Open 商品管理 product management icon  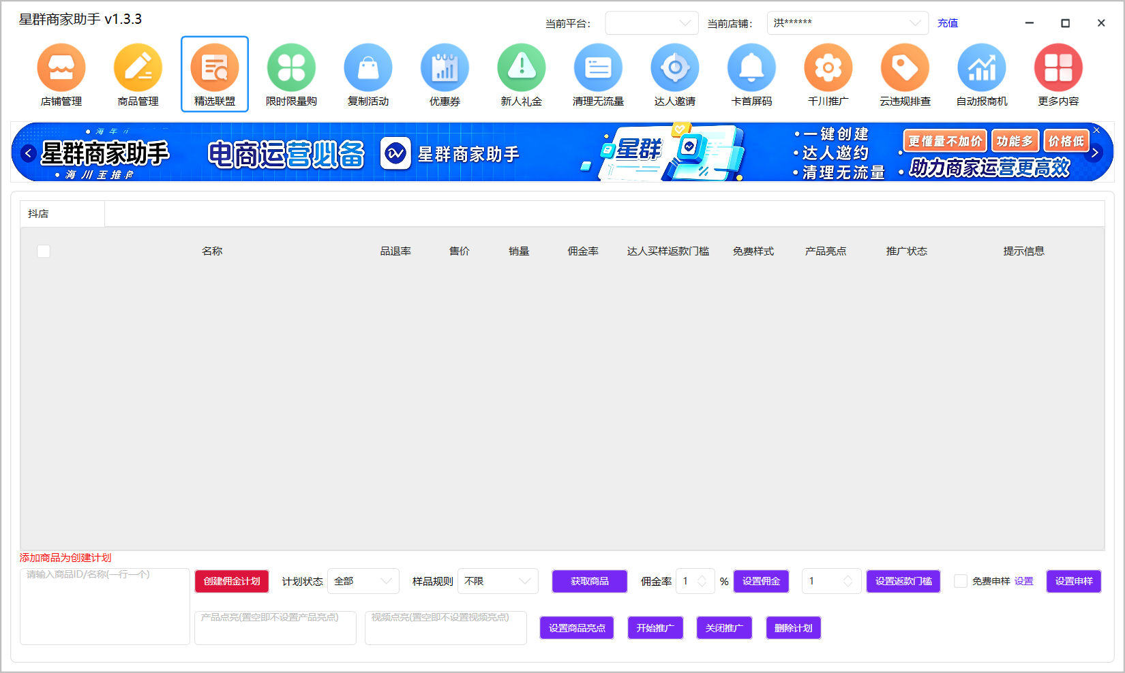click(x=138, y=67)
